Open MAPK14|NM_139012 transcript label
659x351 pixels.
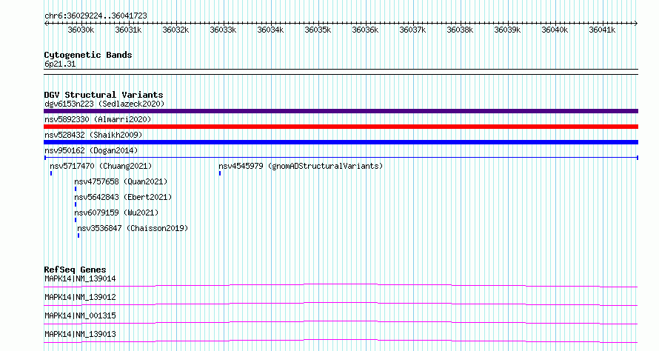(80, 297)
